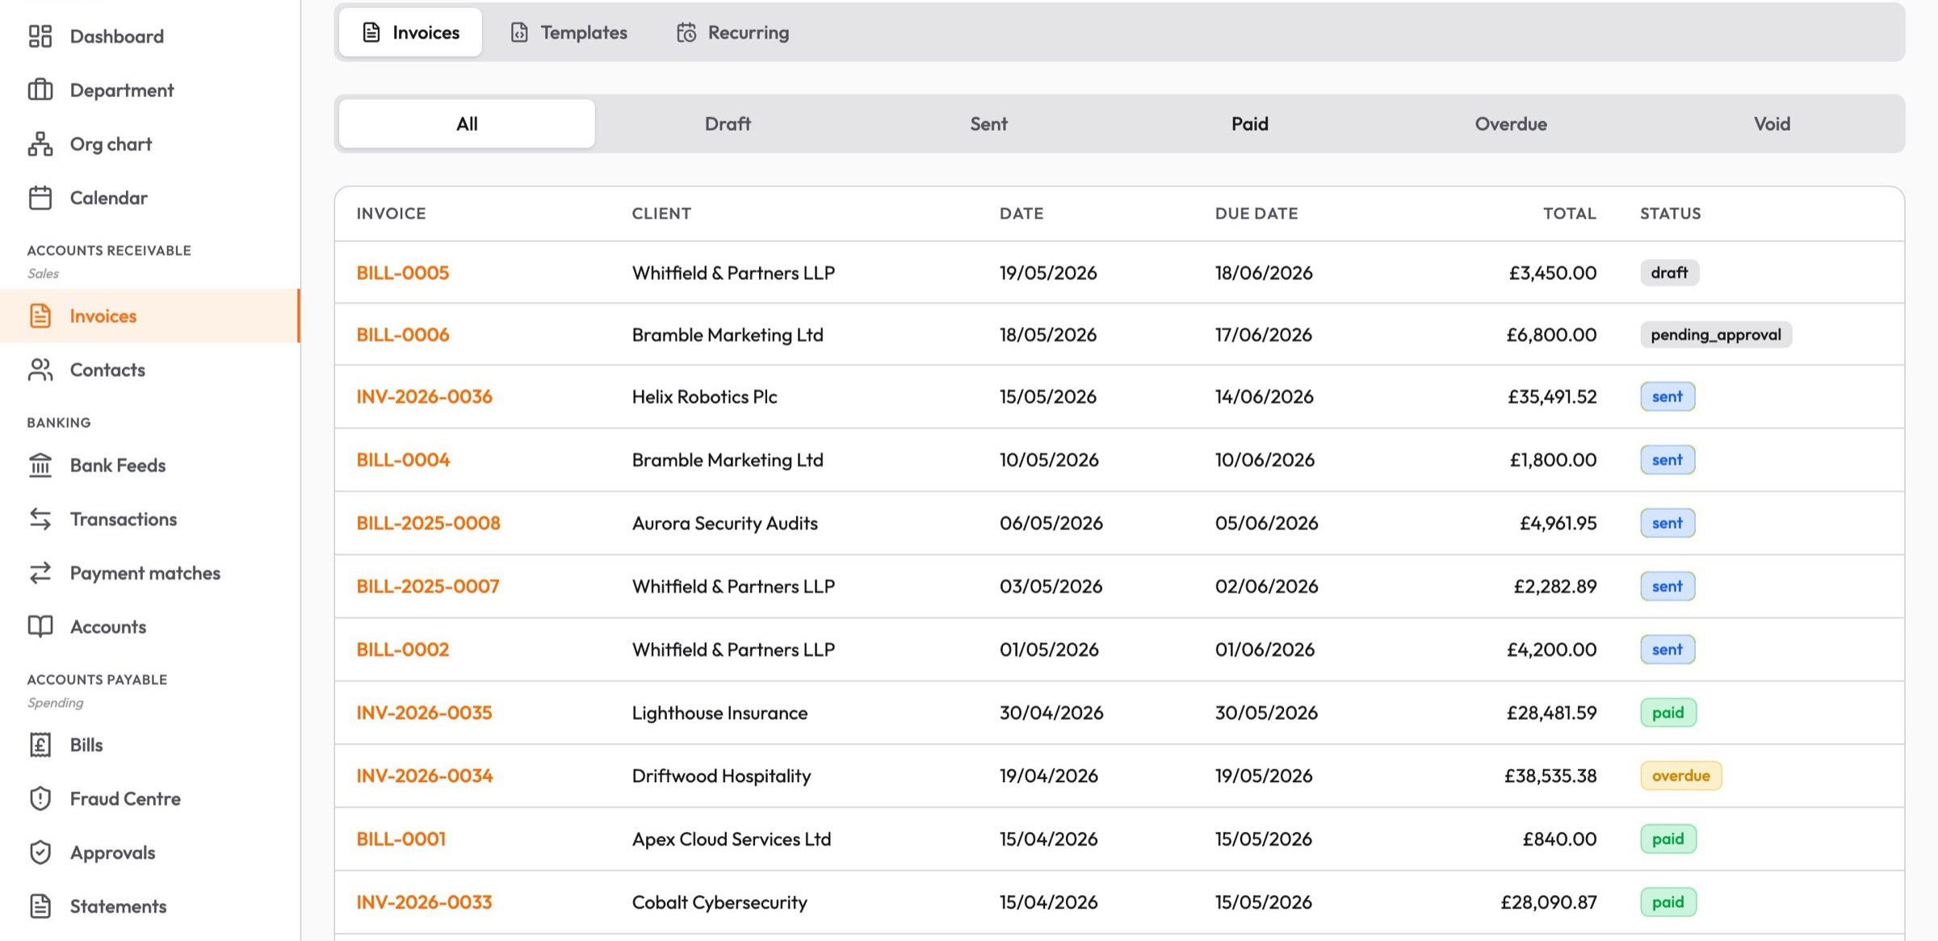This screenshot has height=941, width=1938.
Task: Click the draft status badge
Action: pyautogui.click(x=1669, y=273)
